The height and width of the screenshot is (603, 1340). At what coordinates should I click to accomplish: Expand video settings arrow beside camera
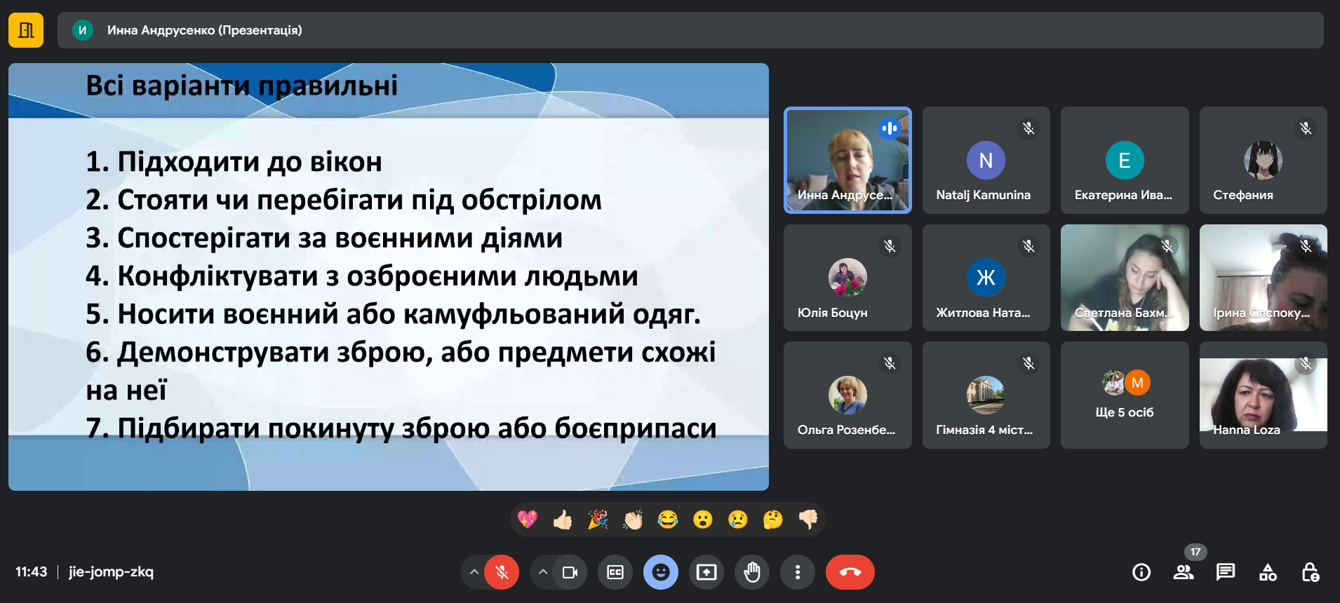point(542,572)
